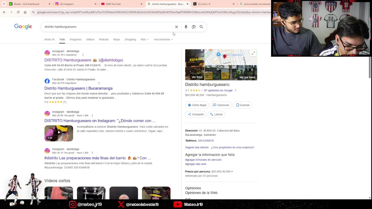Select the Shopping search tab
This screenshot has width=372, height=209.
point(130,39)
